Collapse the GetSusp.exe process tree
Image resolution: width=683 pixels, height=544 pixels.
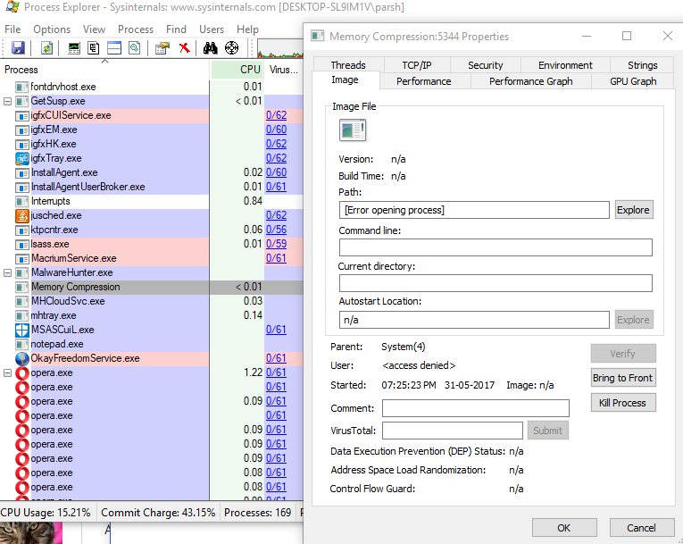click(x=8, y=101)
